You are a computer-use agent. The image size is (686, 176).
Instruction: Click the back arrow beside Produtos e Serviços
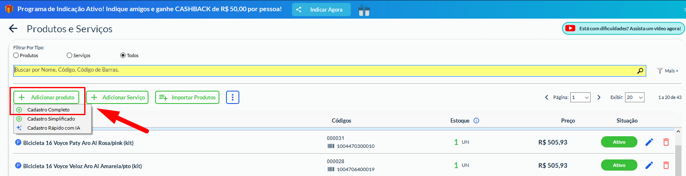click(x=13, y=29)
